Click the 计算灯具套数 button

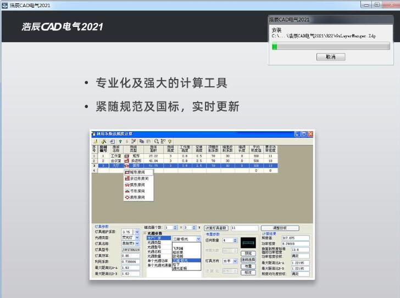pos(216,228)
